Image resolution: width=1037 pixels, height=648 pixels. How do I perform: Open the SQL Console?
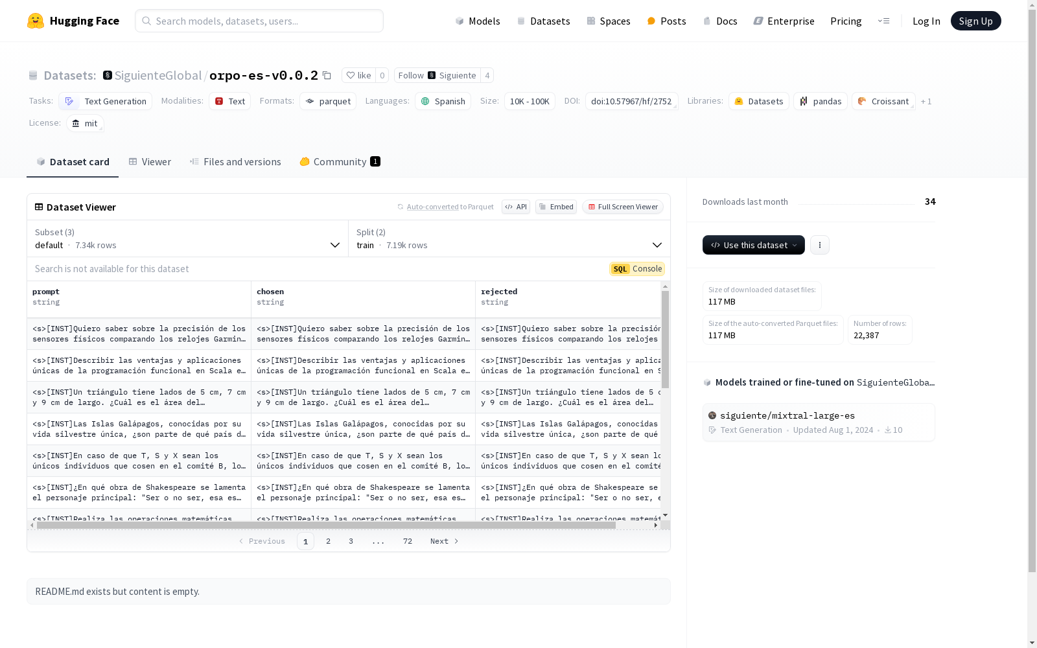coord(637,269)
